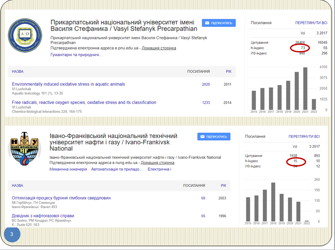Viewport: 335px width, 250px height.
Task: Click the citations value 16045 since 2017
Action: (x=322, y=43)
